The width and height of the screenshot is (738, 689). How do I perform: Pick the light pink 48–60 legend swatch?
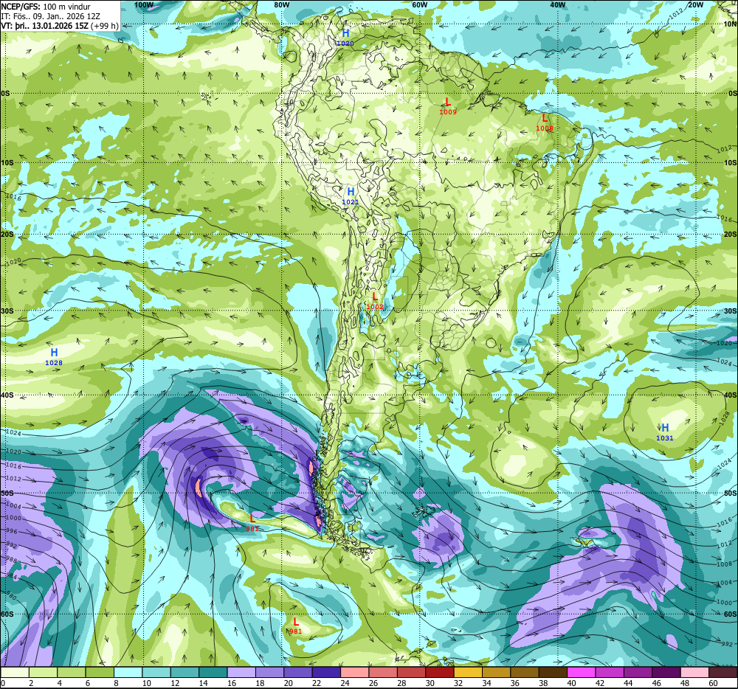(695, 672)
